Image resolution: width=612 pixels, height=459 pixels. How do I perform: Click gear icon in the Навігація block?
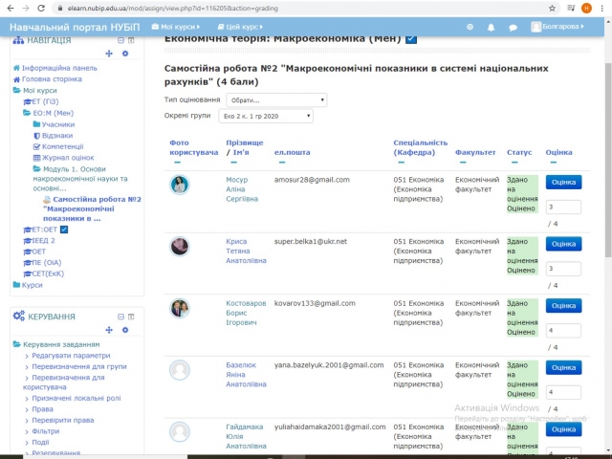pos(125,54)
